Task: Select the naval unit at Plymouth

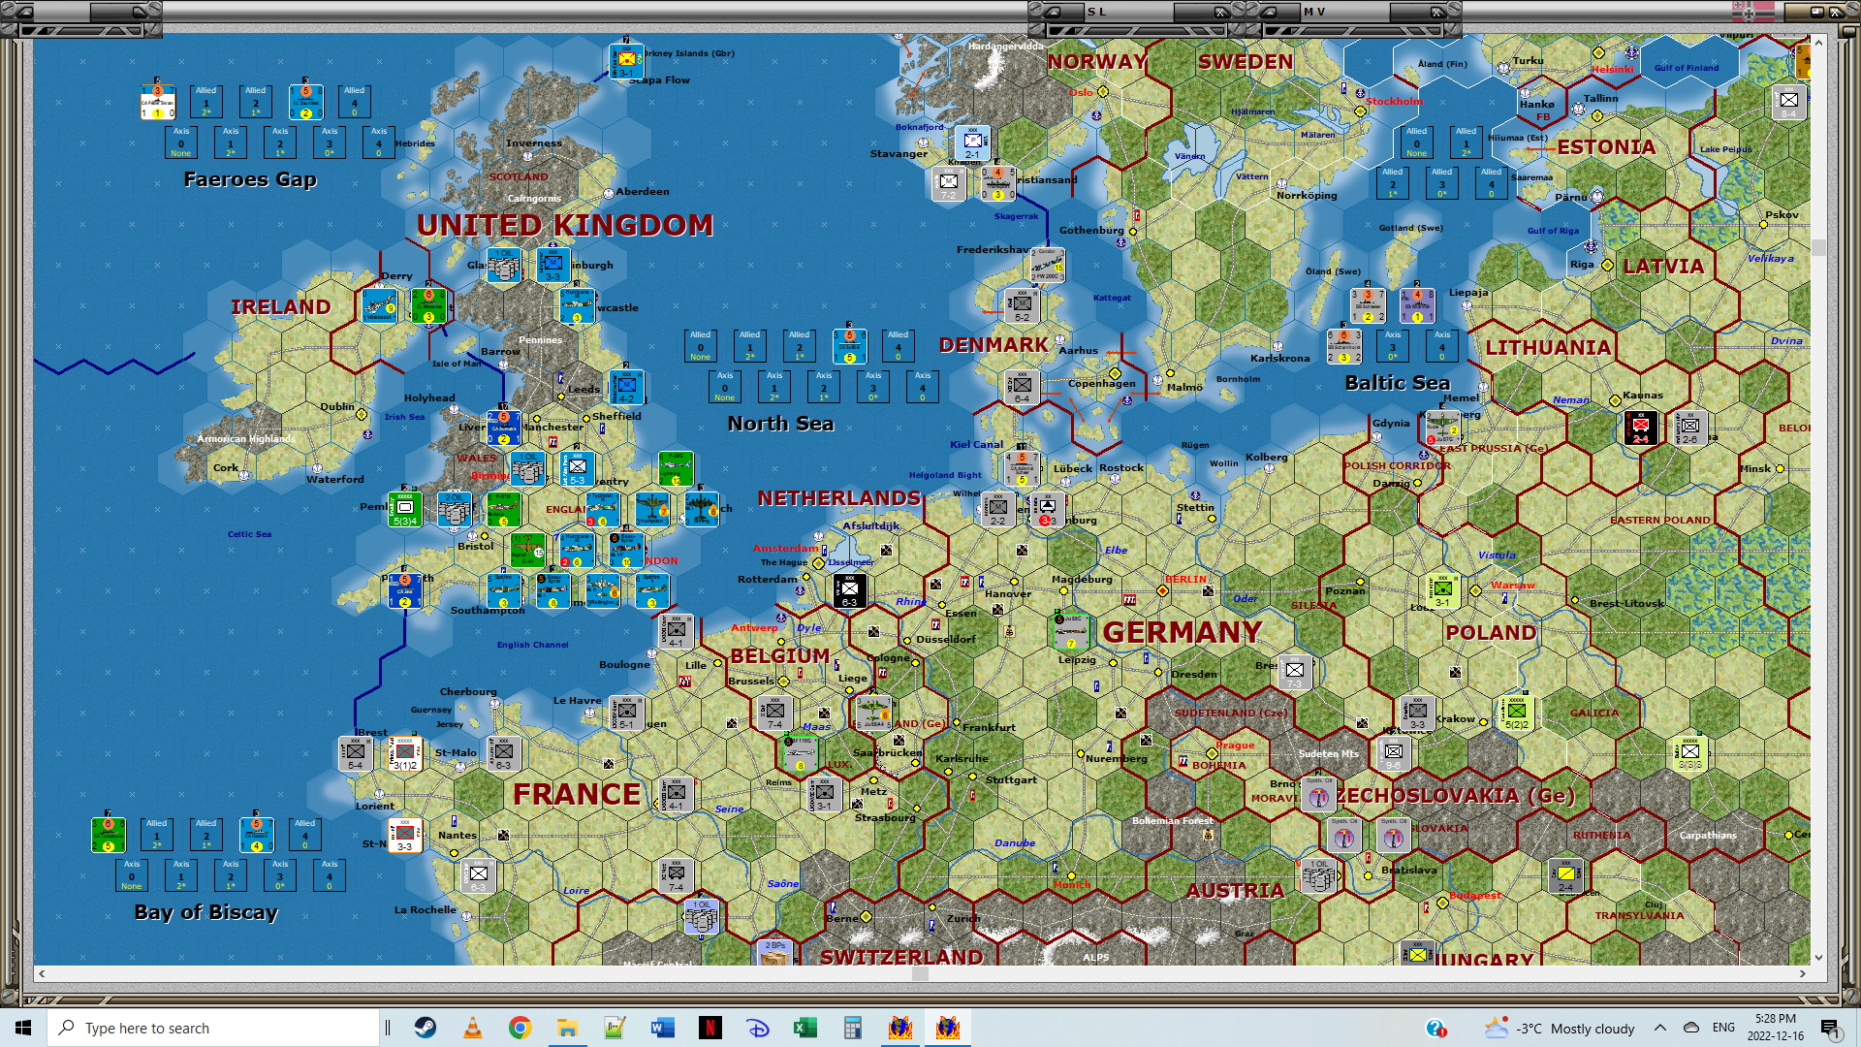Action: (x=405, y=590)
